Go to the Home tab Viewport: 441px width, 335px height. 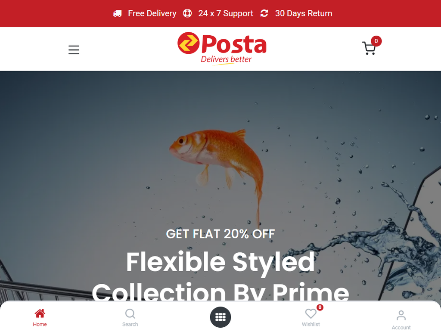[40, 318]
